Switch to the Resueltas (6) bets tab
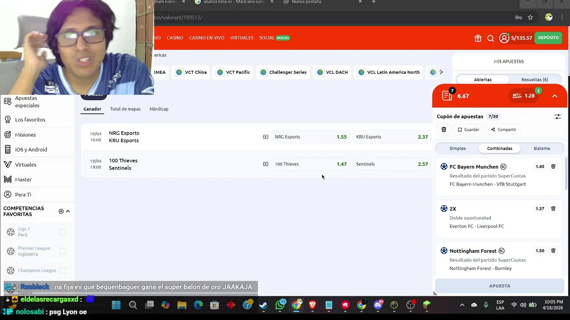The image size is (570, 320). (x=534, y=80)
